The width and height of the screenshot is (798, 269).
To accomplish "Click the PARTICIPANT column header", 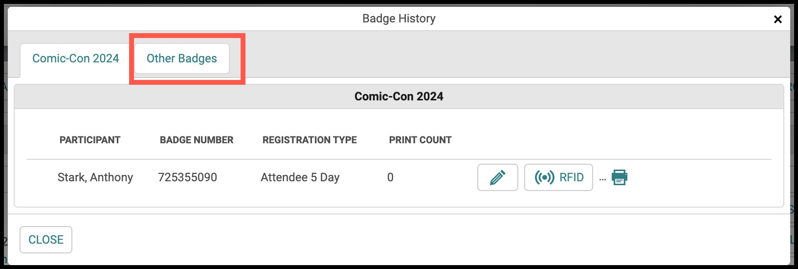I will [90, 140].
